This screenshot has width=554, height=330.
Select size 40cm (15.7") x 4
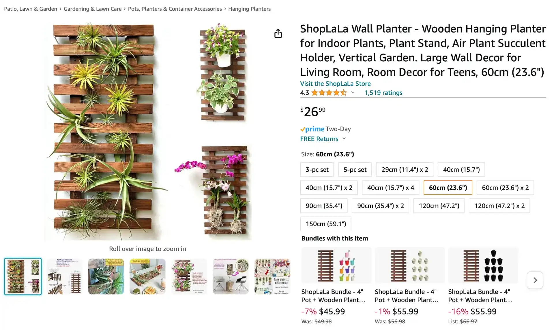(390, 188)
